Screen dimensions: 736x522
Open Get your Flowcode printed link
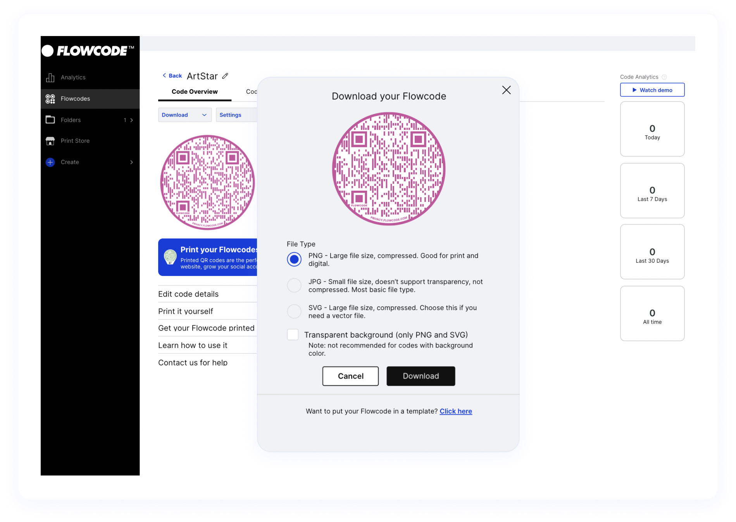coord(206,328)
